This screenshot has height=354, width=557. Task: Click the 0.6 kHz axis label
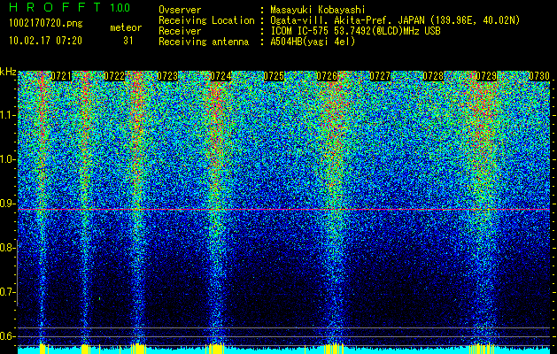pyautogui.click(x=7, y=336)
